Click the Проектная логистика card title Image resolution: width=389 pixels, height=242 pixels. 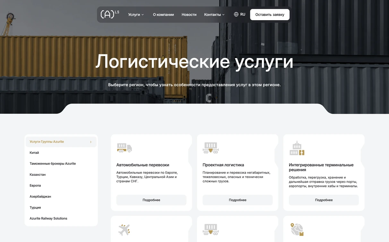pos(223,165)
